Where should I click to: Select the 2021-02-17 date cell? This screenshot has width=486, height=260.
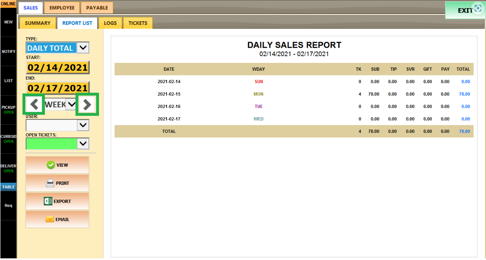click(169, 119)
